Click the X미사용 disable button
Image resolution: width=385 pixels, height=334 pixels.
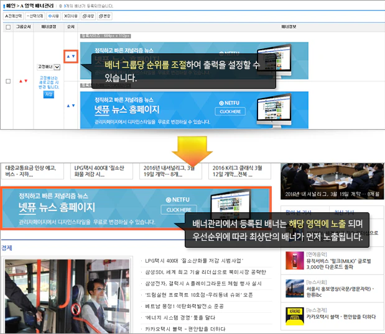point(71,16)
